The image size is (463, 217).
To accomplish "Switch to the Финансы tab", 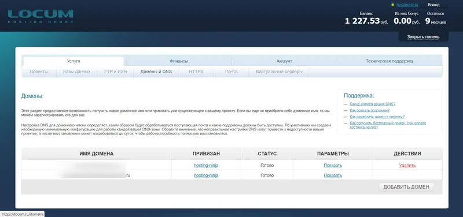I will (x=179, y=61).
